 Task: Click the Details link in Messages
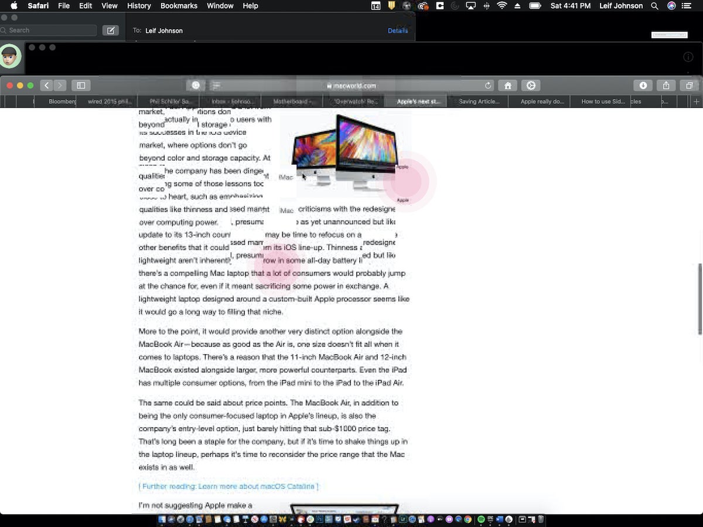(398, 30)
